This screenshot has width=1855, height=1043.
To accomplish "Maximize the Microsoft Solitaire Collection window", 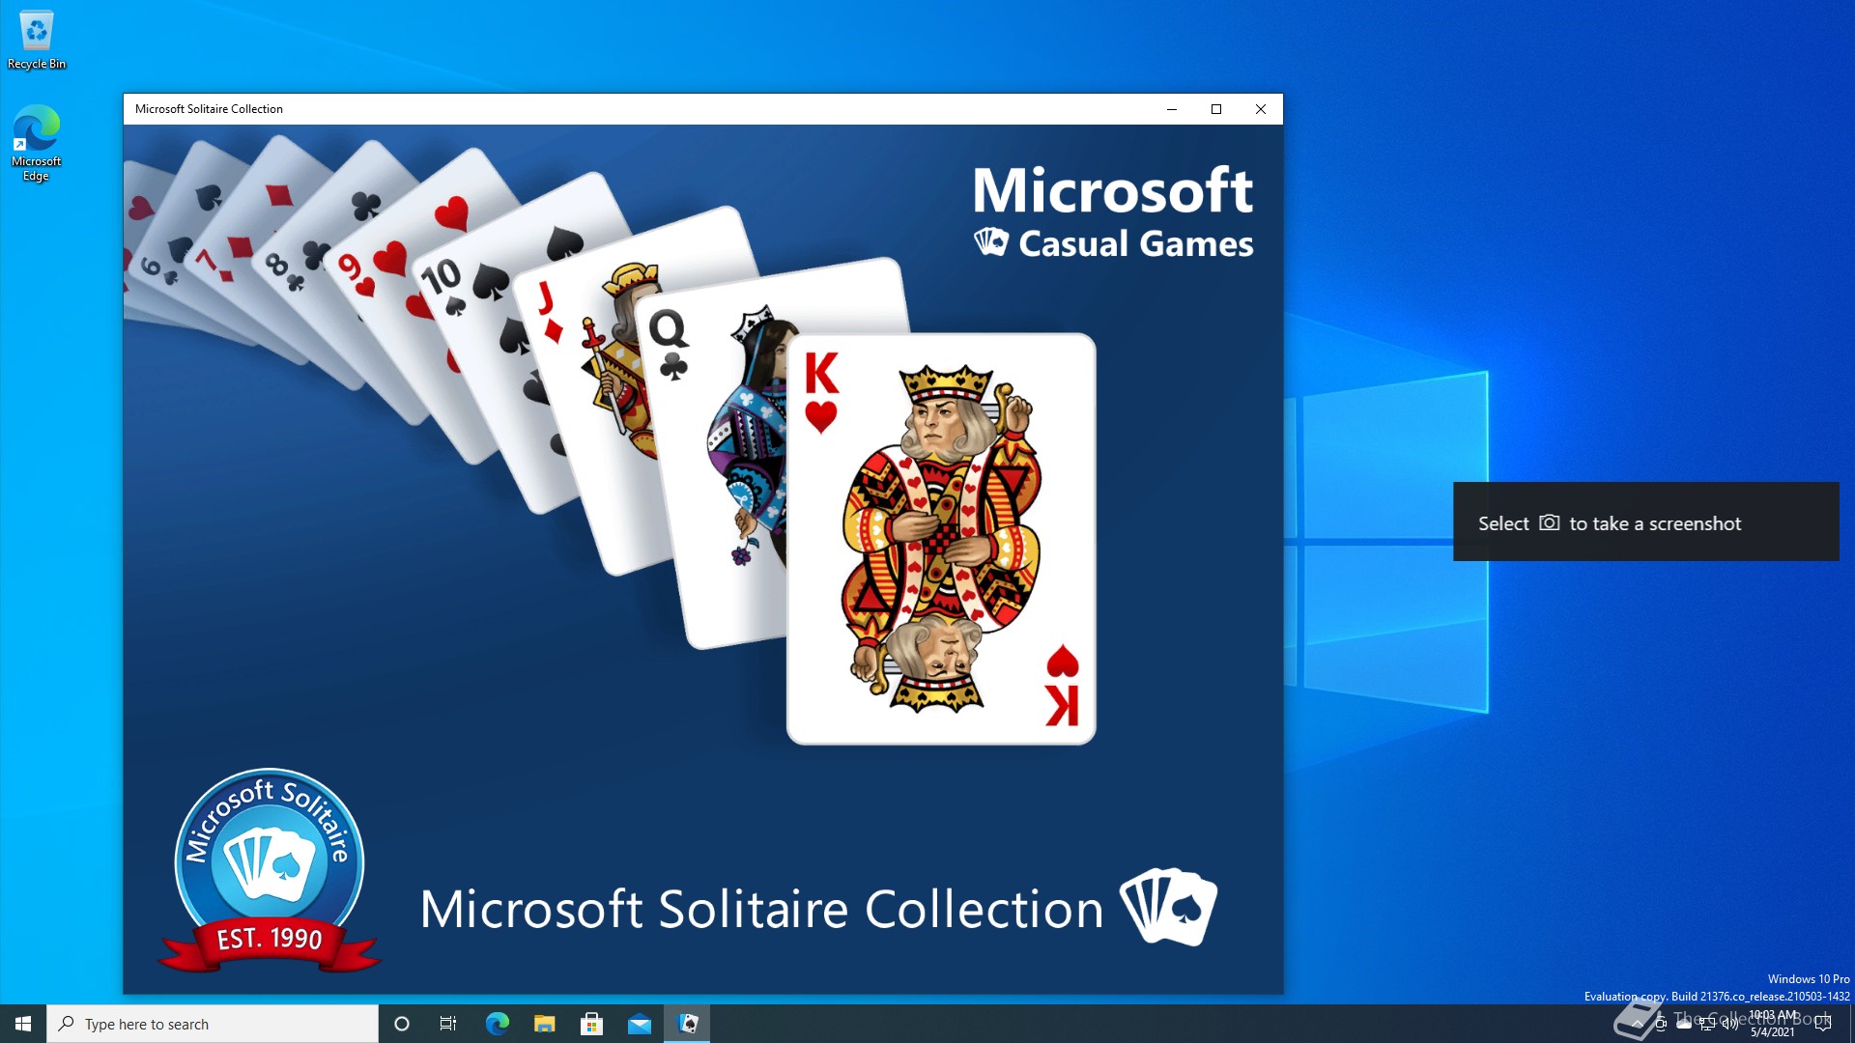I will tap(1216, 109).
